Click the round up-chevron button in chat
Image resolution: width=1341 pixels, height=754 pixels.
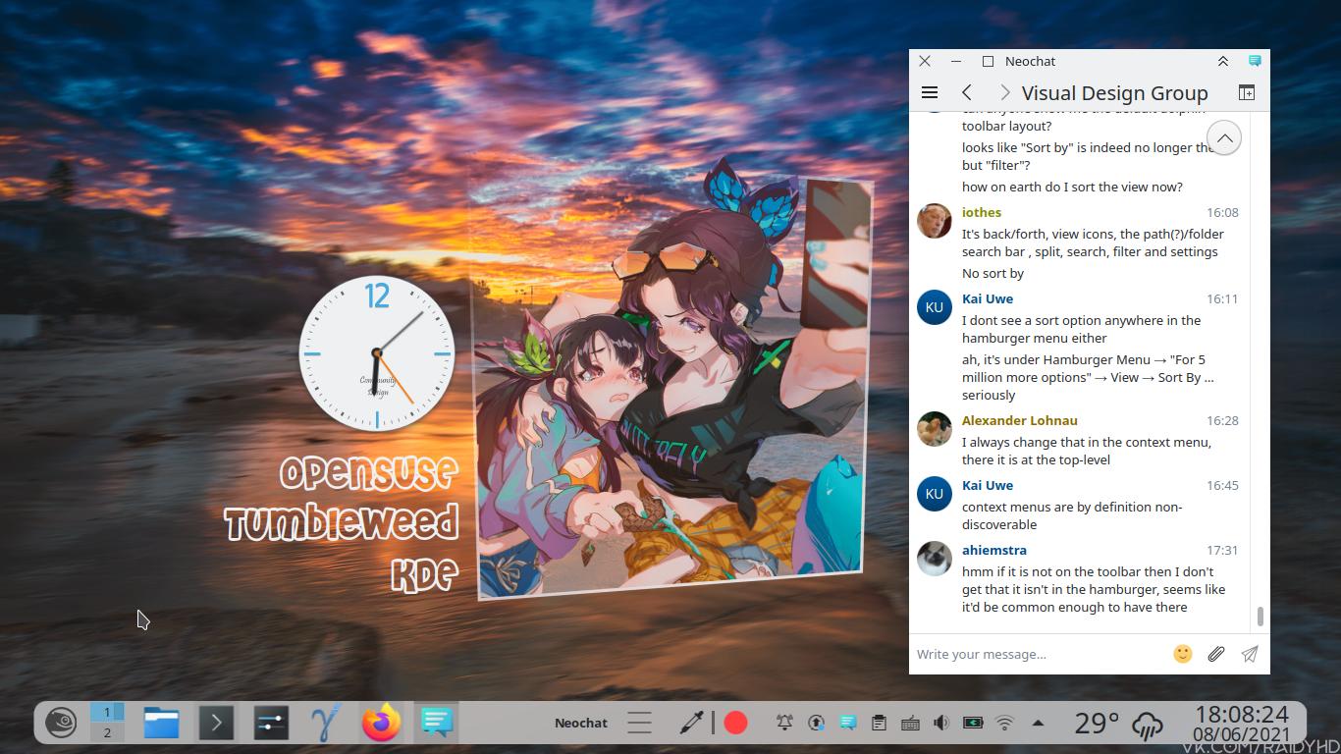(1224, 138)
